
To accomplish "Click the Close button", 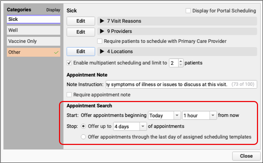I will tap(246, 156).
